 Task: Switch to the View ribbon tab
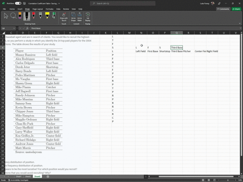click(x=74, y=9)
